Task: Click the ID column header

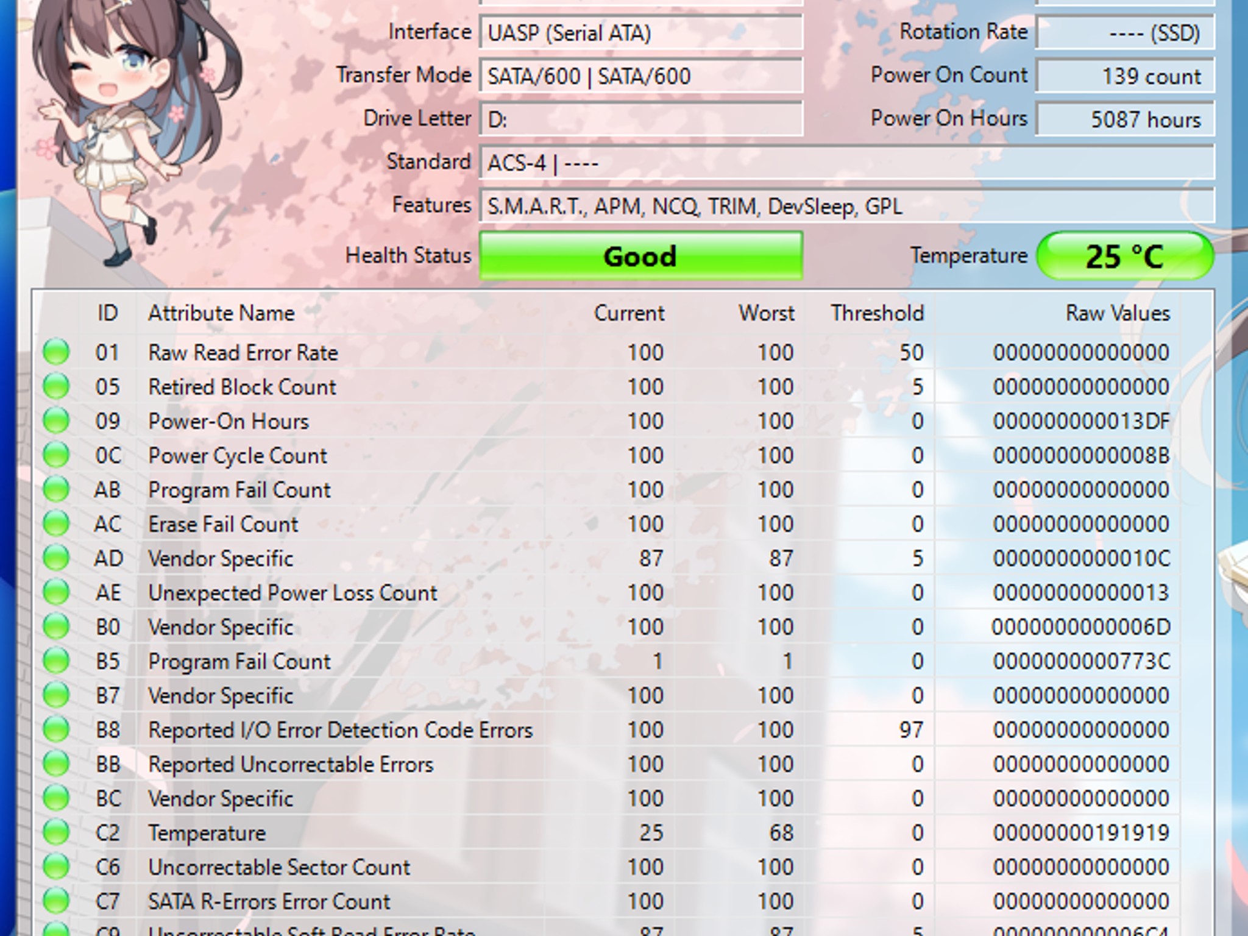Action: pyautogui.click(x=108, y=313)
